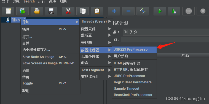Screen dimensions: 209x104
Task: Select 用户参数 preprocessor
Action: [x=135, y=56]
